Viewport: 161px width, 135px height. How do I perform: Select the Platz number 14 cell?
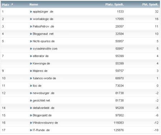pos(4,108)
